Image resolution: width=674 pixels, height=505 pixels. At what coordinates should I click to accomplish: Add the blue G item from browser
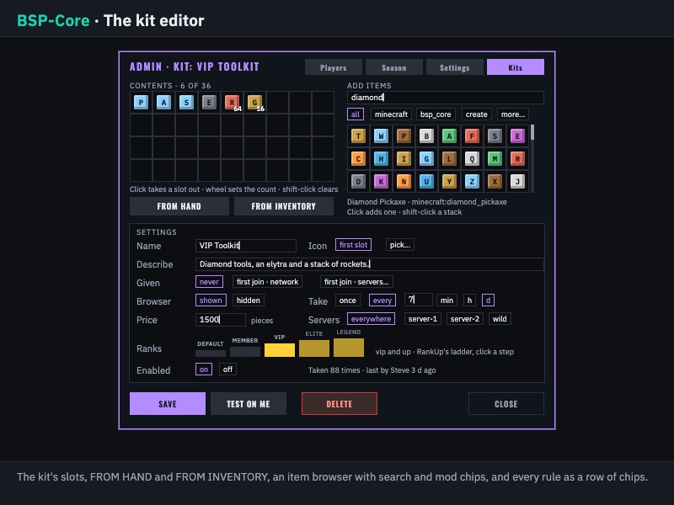[x=426, y=159]
